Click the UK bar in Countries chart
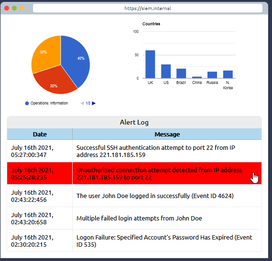This screenshot has height=261, width=272. (x=150, y=64)
